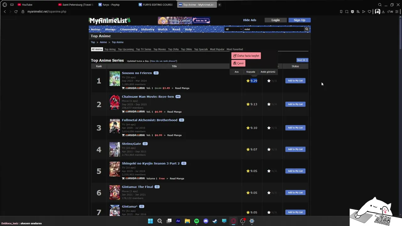The image size is (402, 226).
Task: Open After Effects from the taskbar
Action: pyautogui.click(x=178, y=221)
